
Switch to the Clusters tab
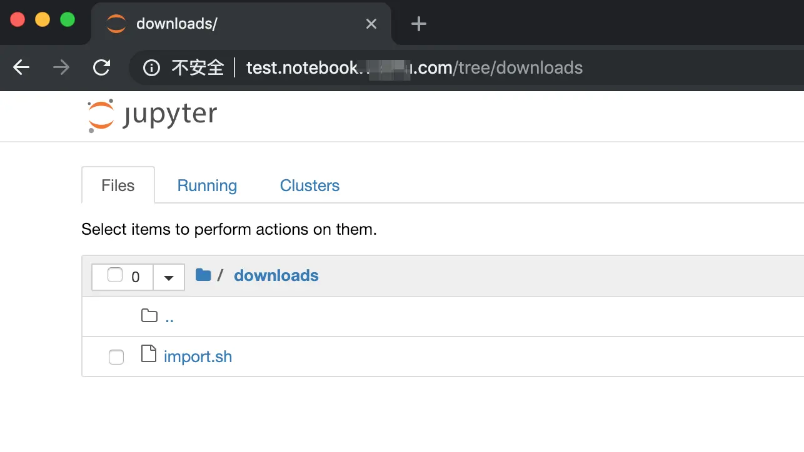[309, 185]
